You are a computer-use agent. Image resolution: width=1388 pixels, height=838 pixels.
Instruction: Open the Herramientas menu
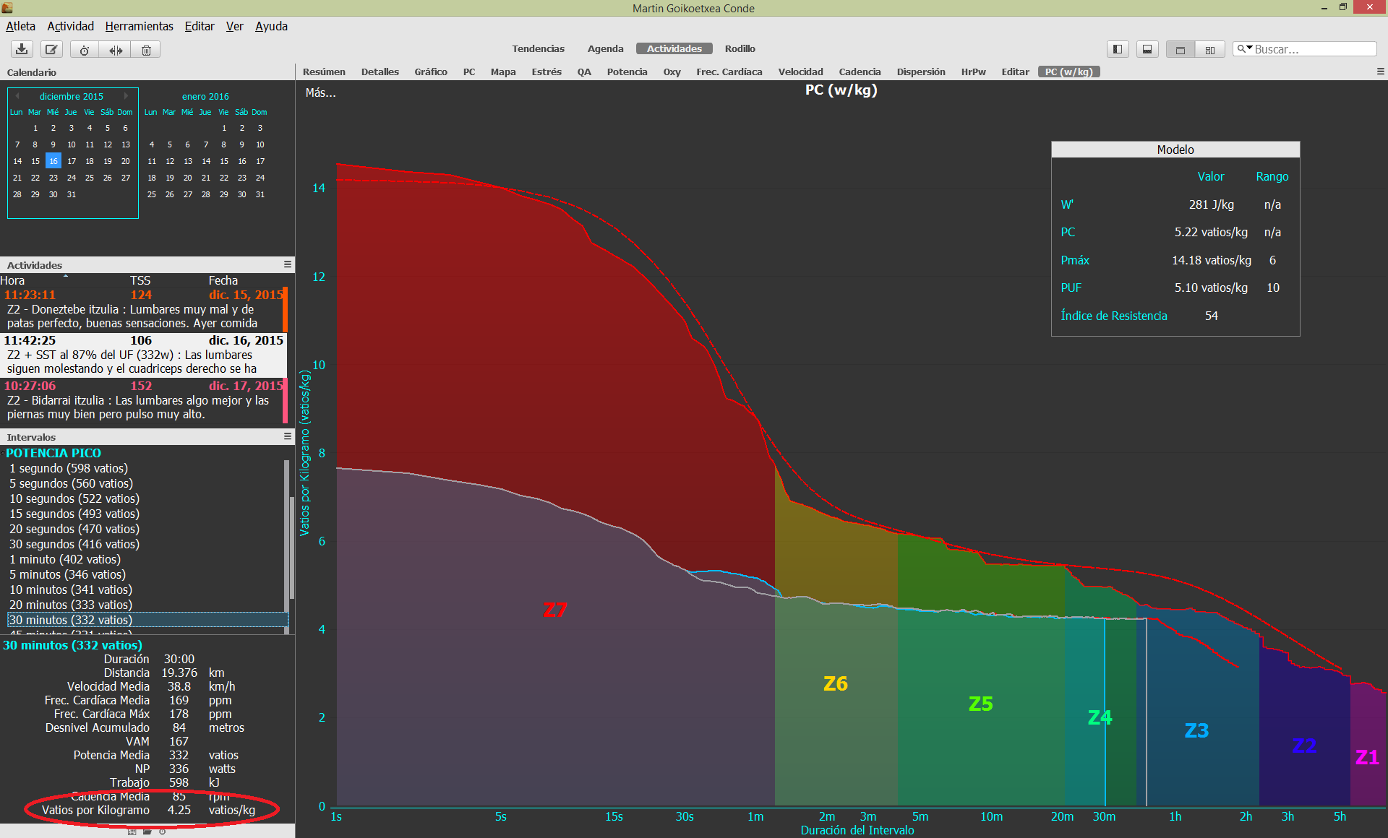click(x=139, y=26)
